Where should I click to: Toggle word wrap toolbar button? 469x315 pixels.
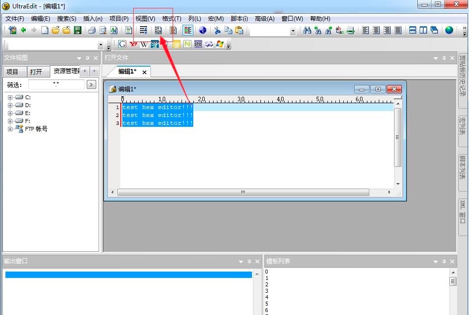pos(144,30)
